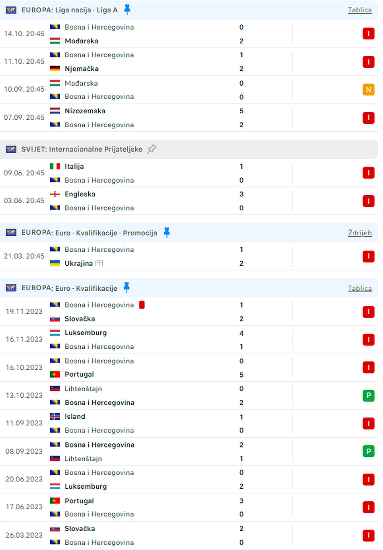The image size is (383, 550).
Task: Click the Engleska flag icon
Action: coord(55,194)
